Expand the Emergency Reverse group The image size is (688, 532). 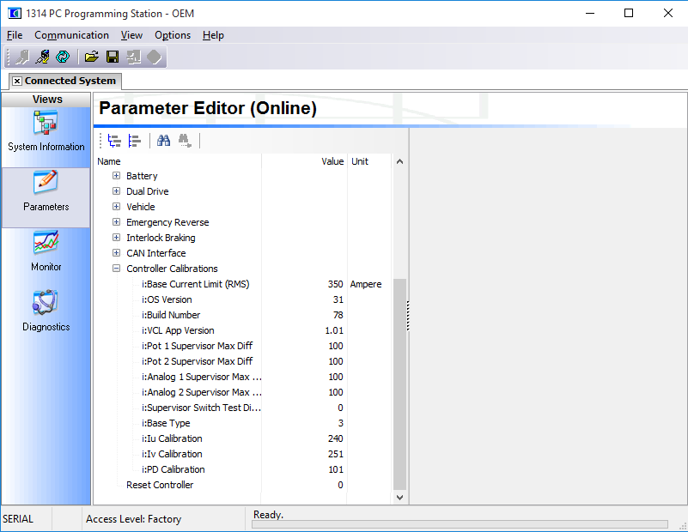[116, 221]
